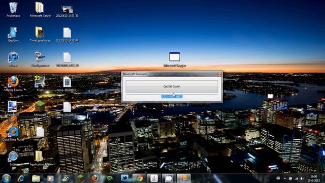The width and height of the screenshot is (325, 183).
Task: Open the Windows Start menu orb
Action: click(6, 178)
